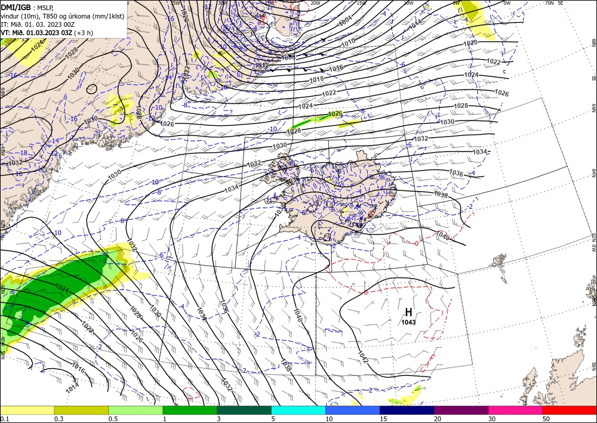Pick the blue 10 mm legend swatch
The width and height of the screenshot is (597, 423).
353,410
